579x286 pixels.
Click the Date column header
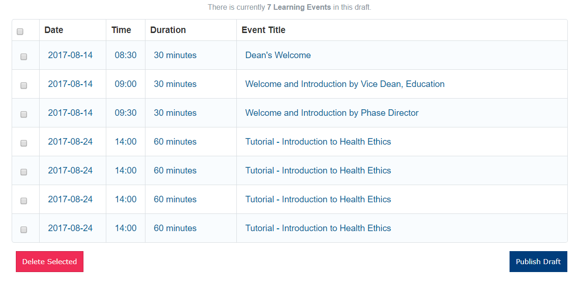54,30
